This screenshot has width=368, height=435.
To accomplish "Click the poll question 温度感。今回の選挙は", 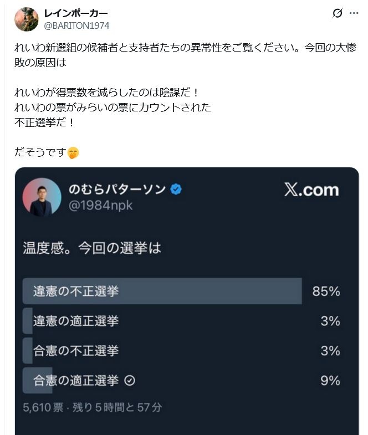I will pyautogui.click(x=92, y=248).
